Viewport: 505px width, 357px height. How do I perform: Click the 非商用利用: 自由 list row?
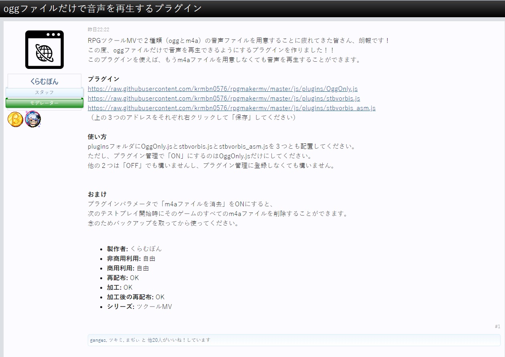point(131,258)
